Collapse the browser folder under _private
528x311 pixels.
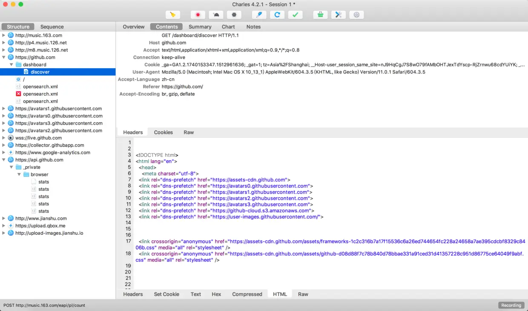(19, 174)
